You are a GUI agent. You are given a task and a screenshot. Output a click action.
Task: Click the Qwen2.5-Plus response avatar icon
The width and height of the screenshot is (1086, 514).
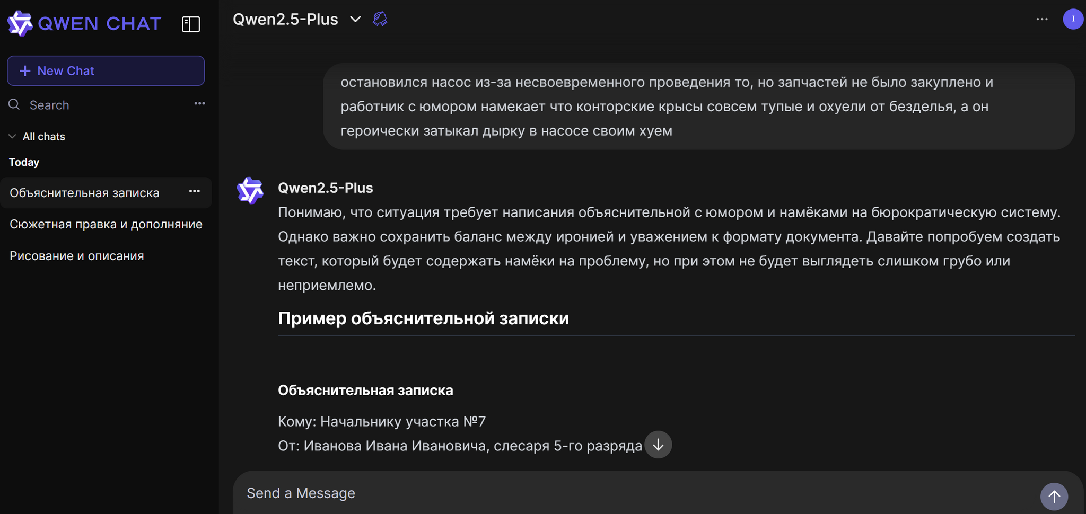[x=250, y=191]
